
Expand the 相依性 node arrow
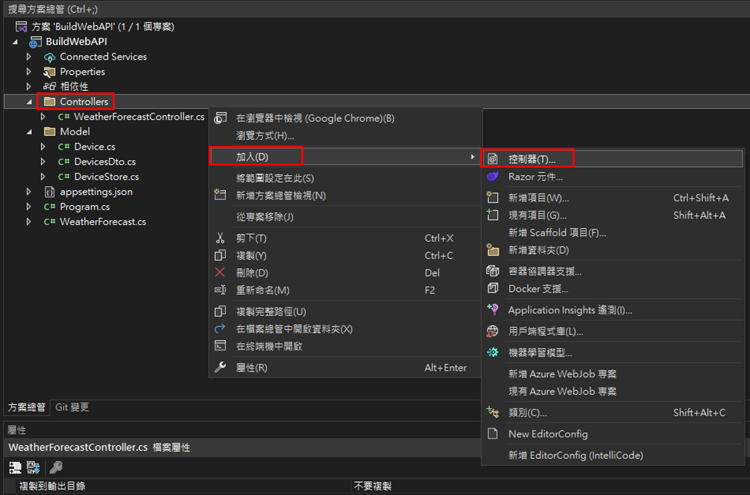pyautogui.click(x=29, y=86)
